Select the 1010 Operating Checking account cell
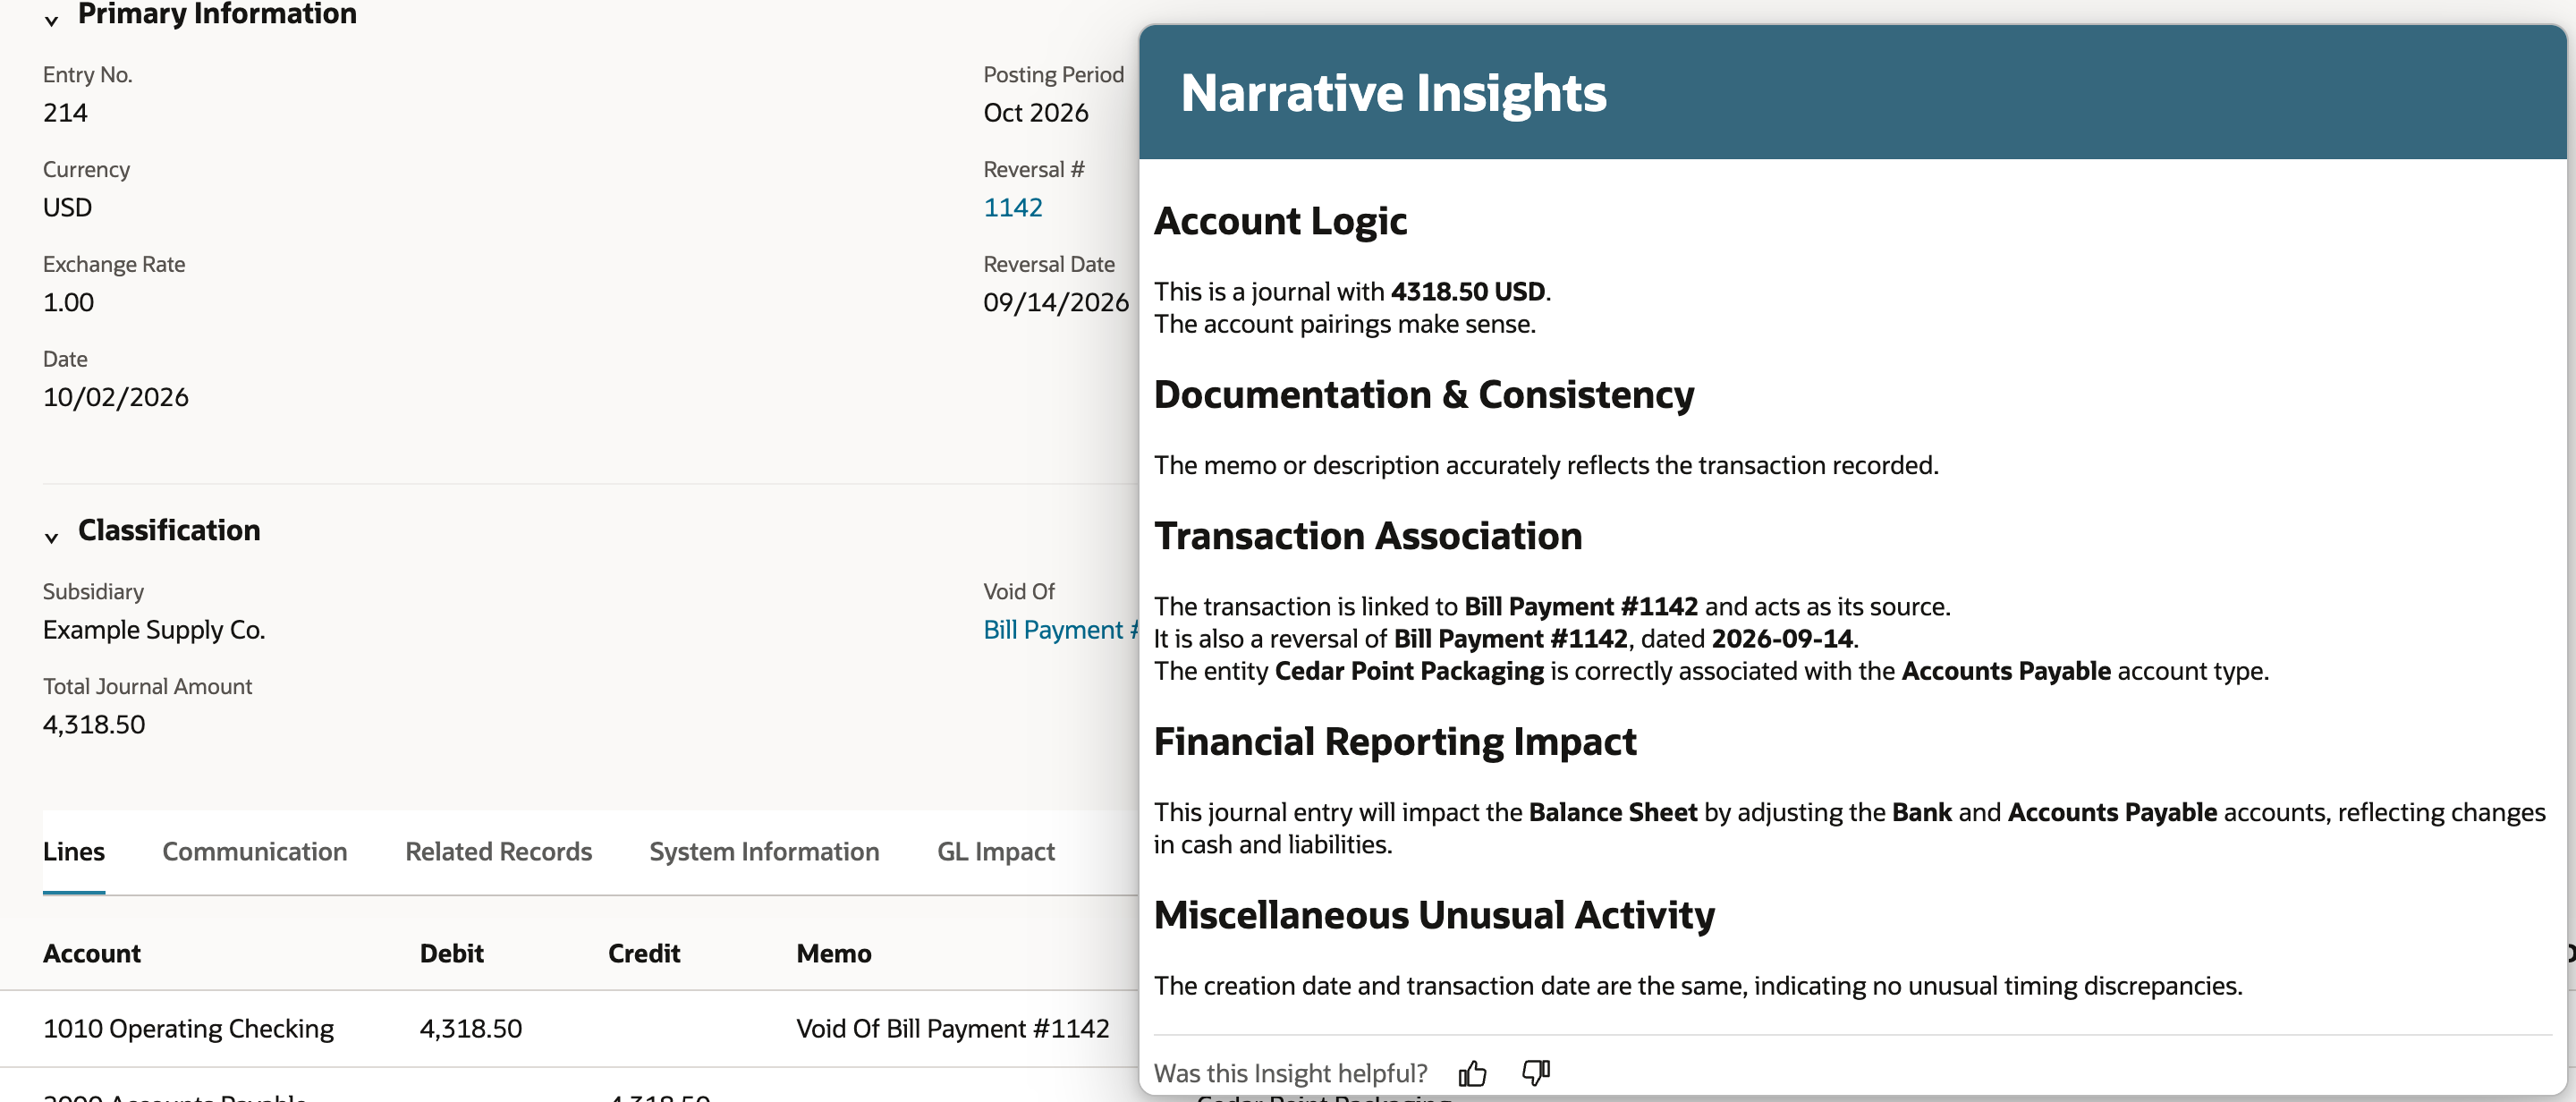The height and width of the screenshot is (1102, 2576). click(x=188, y=1028)
